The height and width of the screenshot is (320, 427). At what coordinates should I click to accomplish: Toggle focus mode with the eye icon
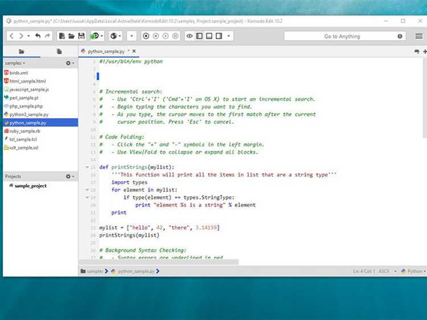[190, 36]
